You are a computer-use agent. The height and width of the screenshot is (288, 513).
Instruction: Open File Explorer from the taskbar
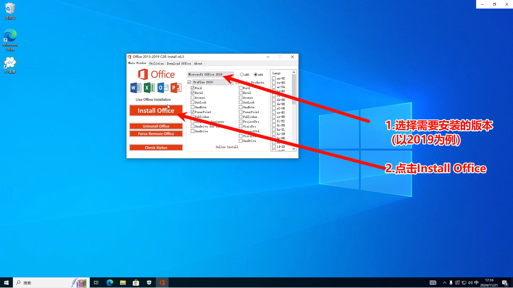123,283
